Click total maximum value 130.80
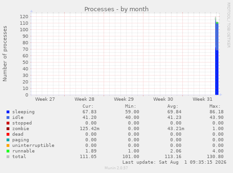Image resolution: width=233 pixels, height=173 pixels. (x=215, y=157)
